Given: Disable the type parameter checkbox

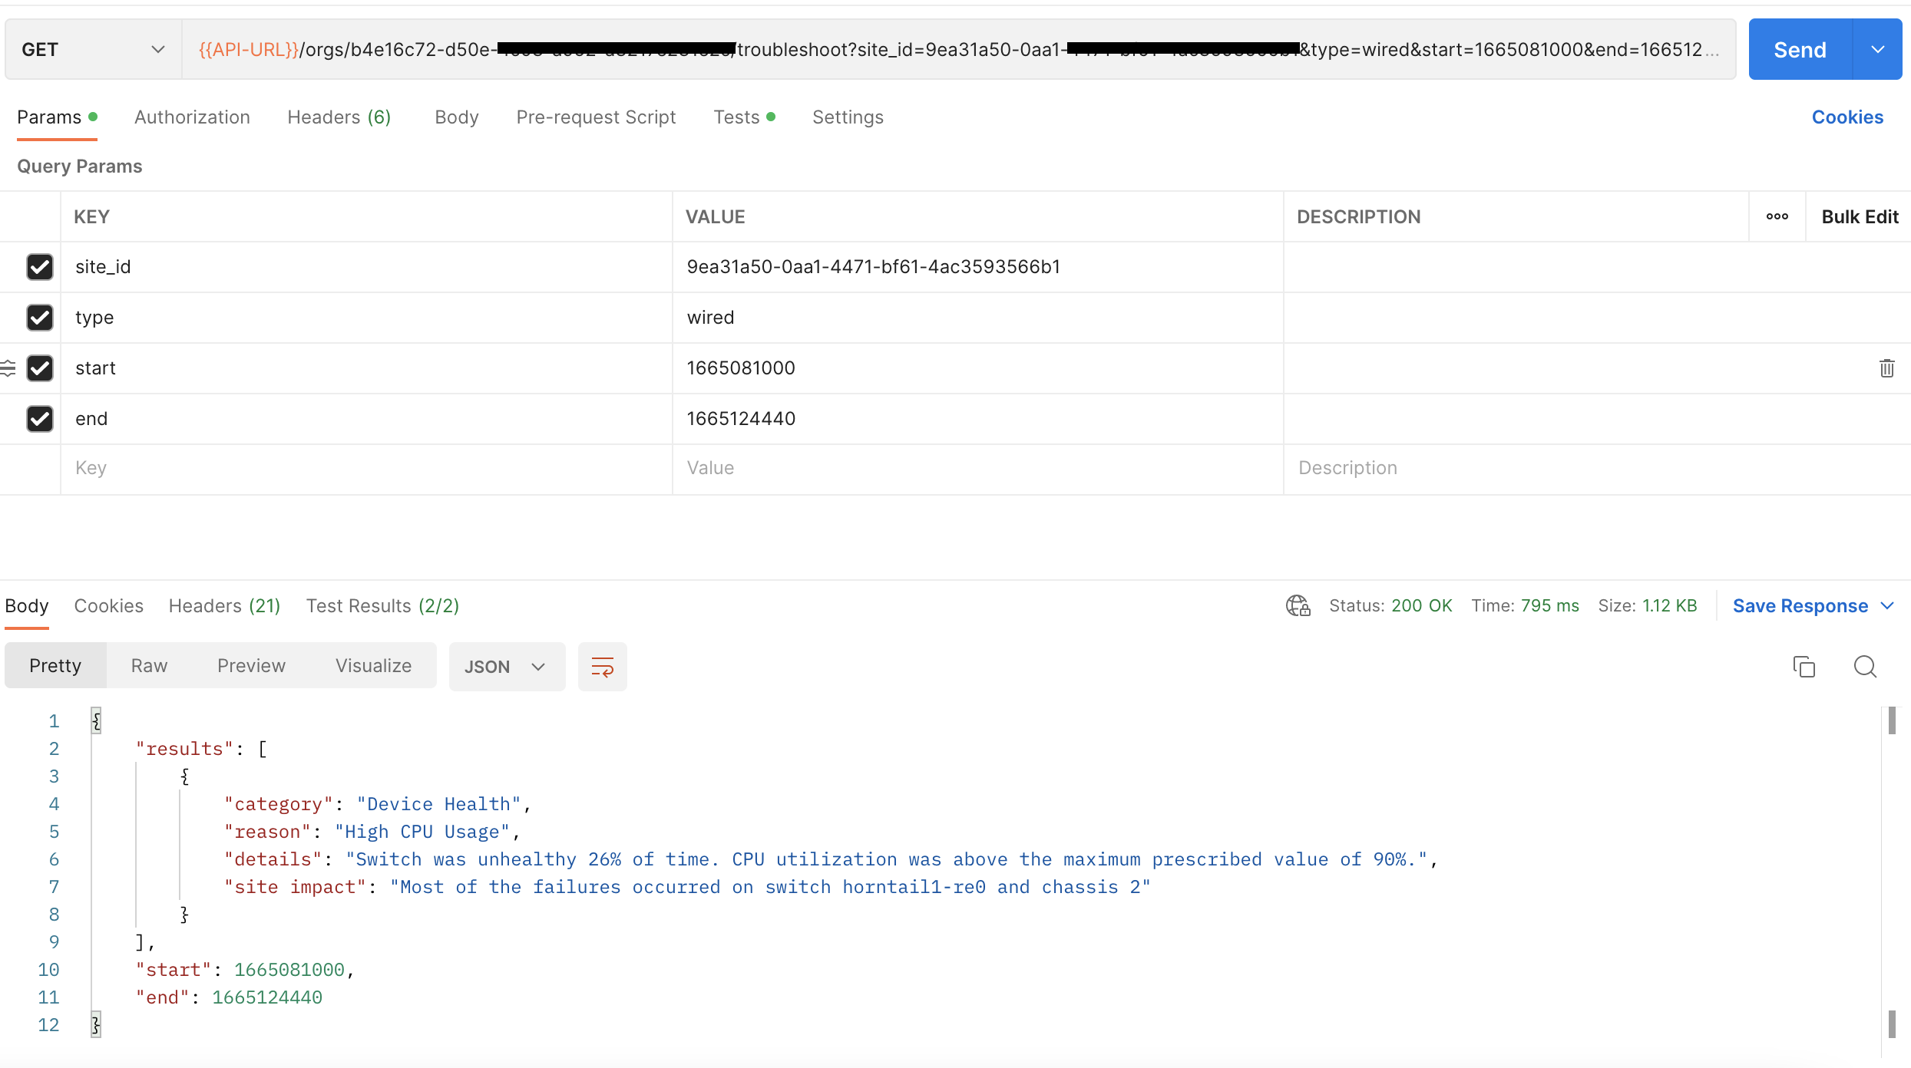Looking at the screenshot, I should point(40,318).
